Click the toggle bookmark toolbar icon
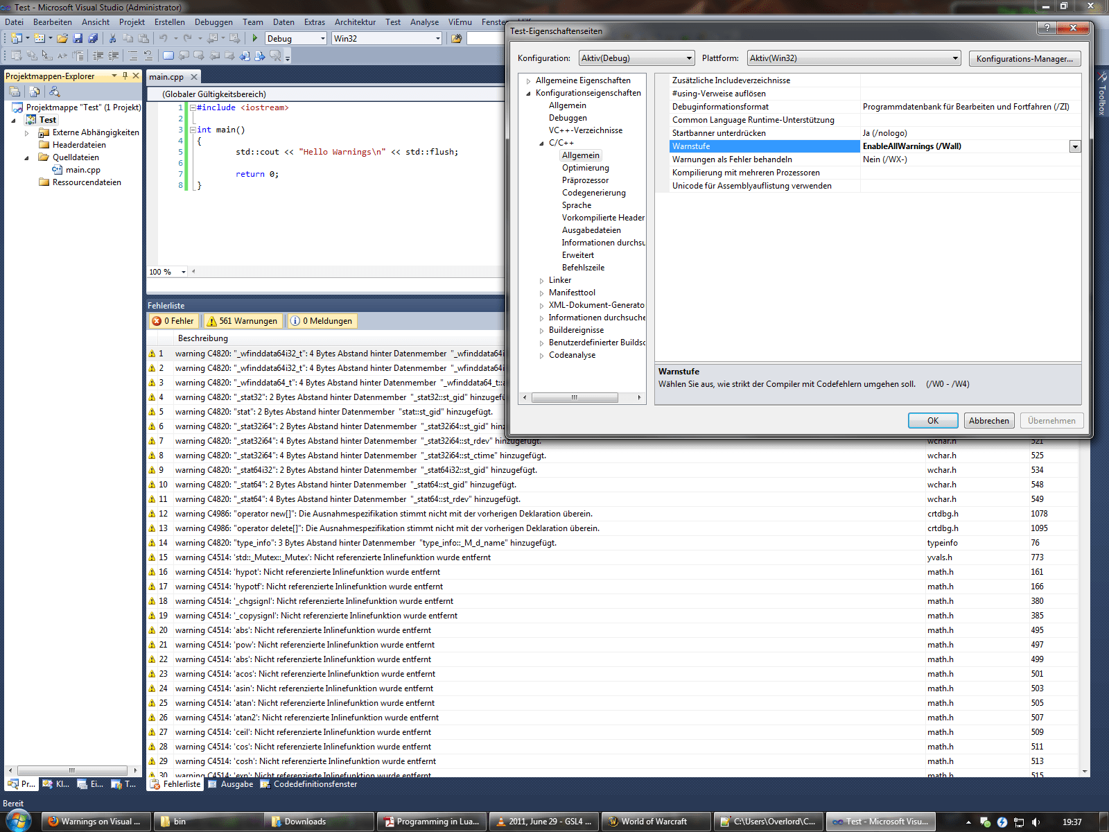 pyautogui.click(x=168, y=55)
